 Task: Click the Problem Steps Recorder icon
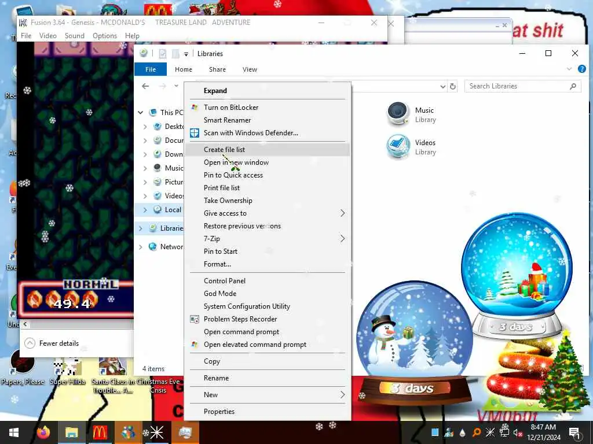195,319
